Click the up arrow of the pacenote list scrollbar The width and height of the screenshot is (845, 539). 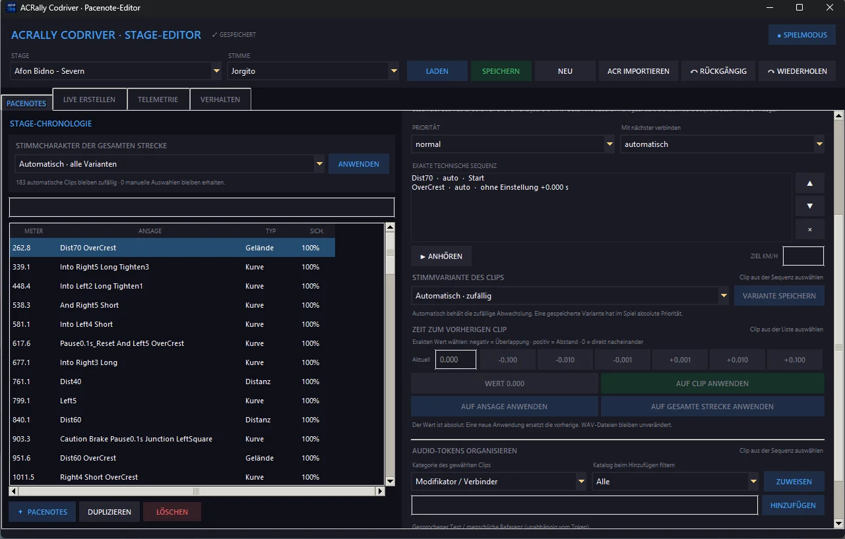point(390,228)
